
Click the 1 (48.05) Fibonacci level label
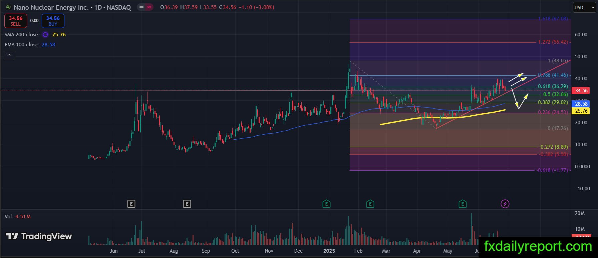pyautogui.click(x=558, y=61)
